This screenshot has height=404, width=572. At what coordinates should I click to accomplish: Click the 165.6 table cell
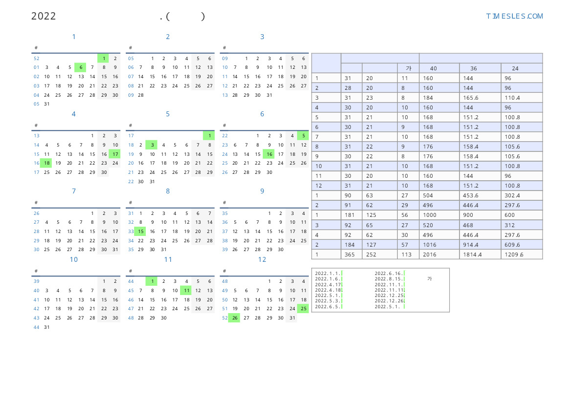[x=480, y=98]
